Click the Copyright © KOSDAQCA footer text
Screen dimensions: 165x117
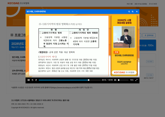pos(28,108)
